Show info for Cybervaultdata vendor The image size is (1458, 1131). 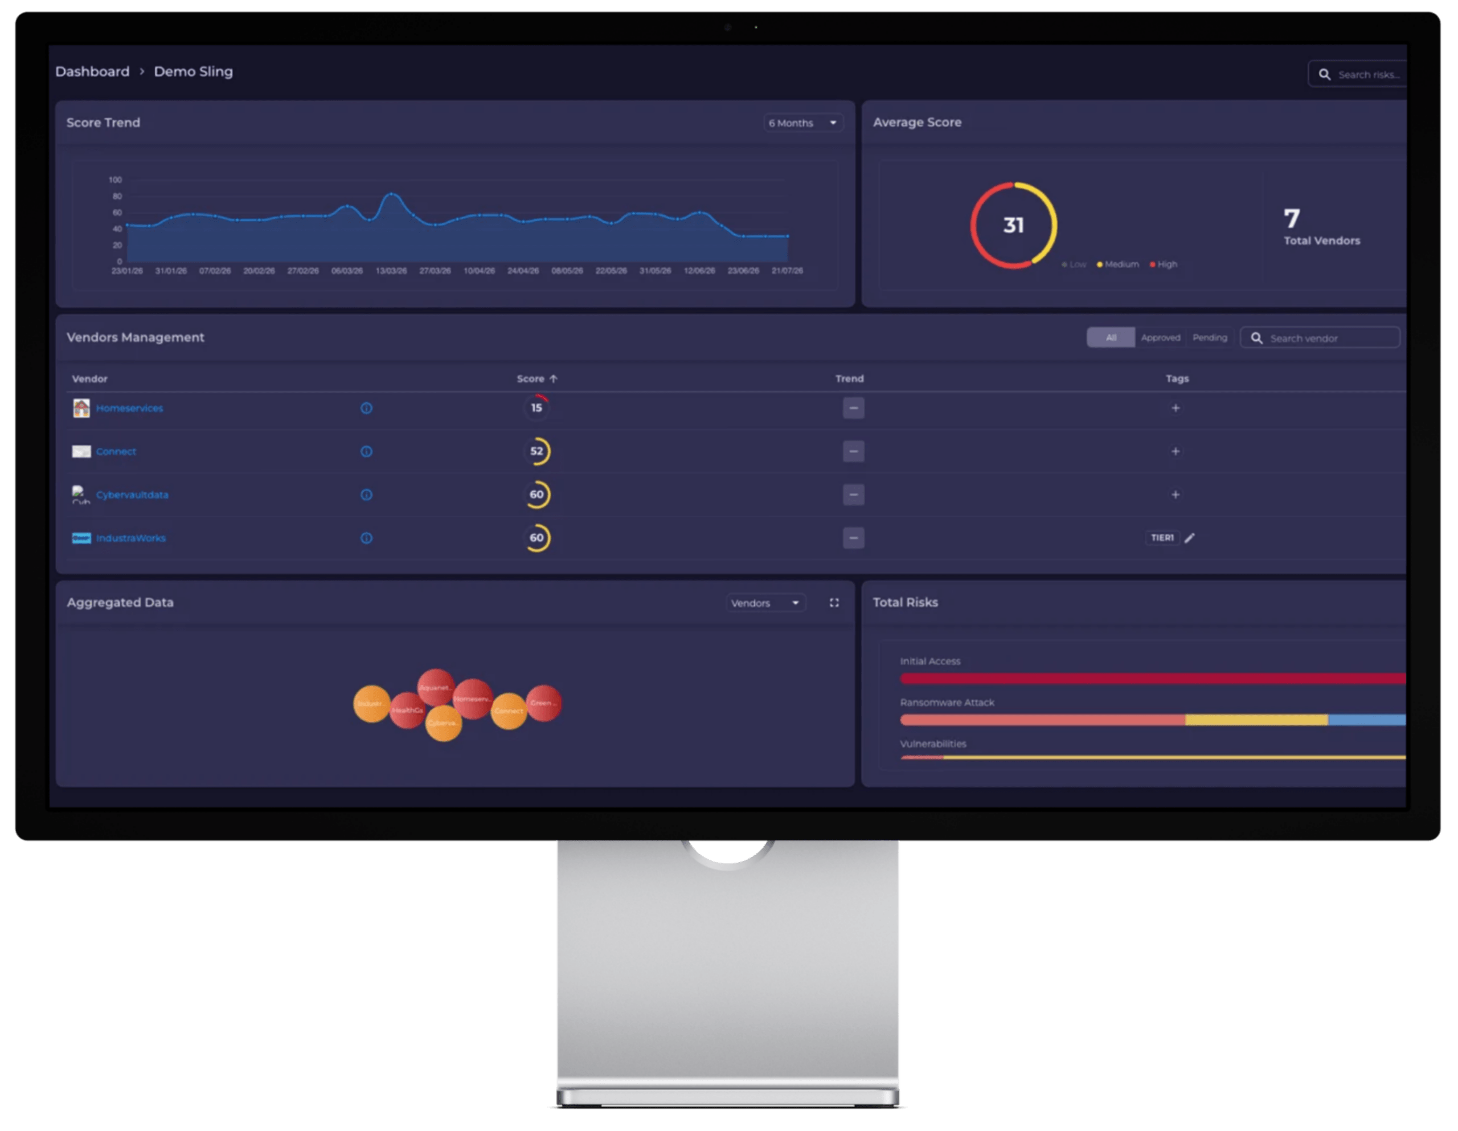[x=367, y=495]
